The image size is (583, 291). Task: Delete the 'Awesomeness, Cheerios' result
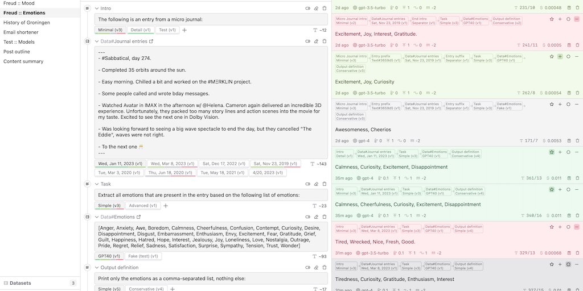pos(577,141)
